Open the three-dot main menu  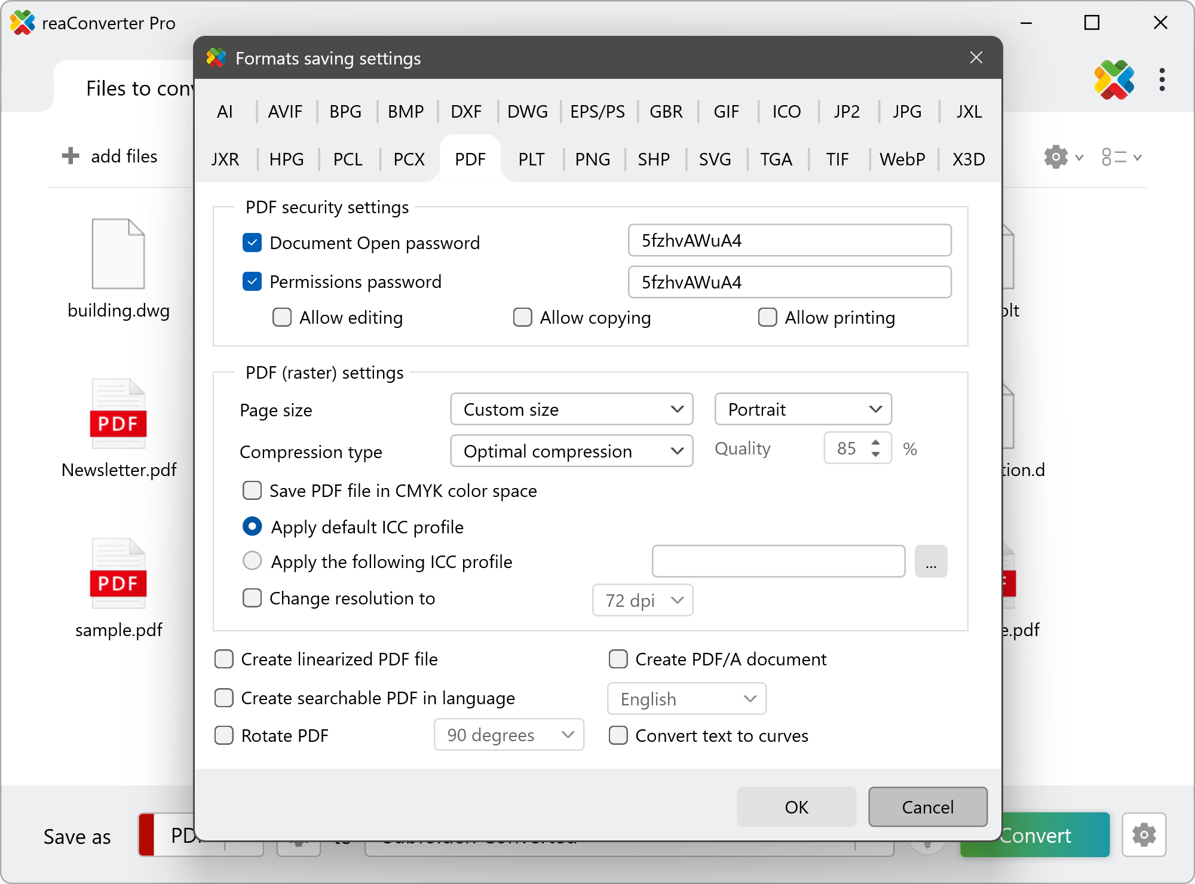coord(1162,79)
